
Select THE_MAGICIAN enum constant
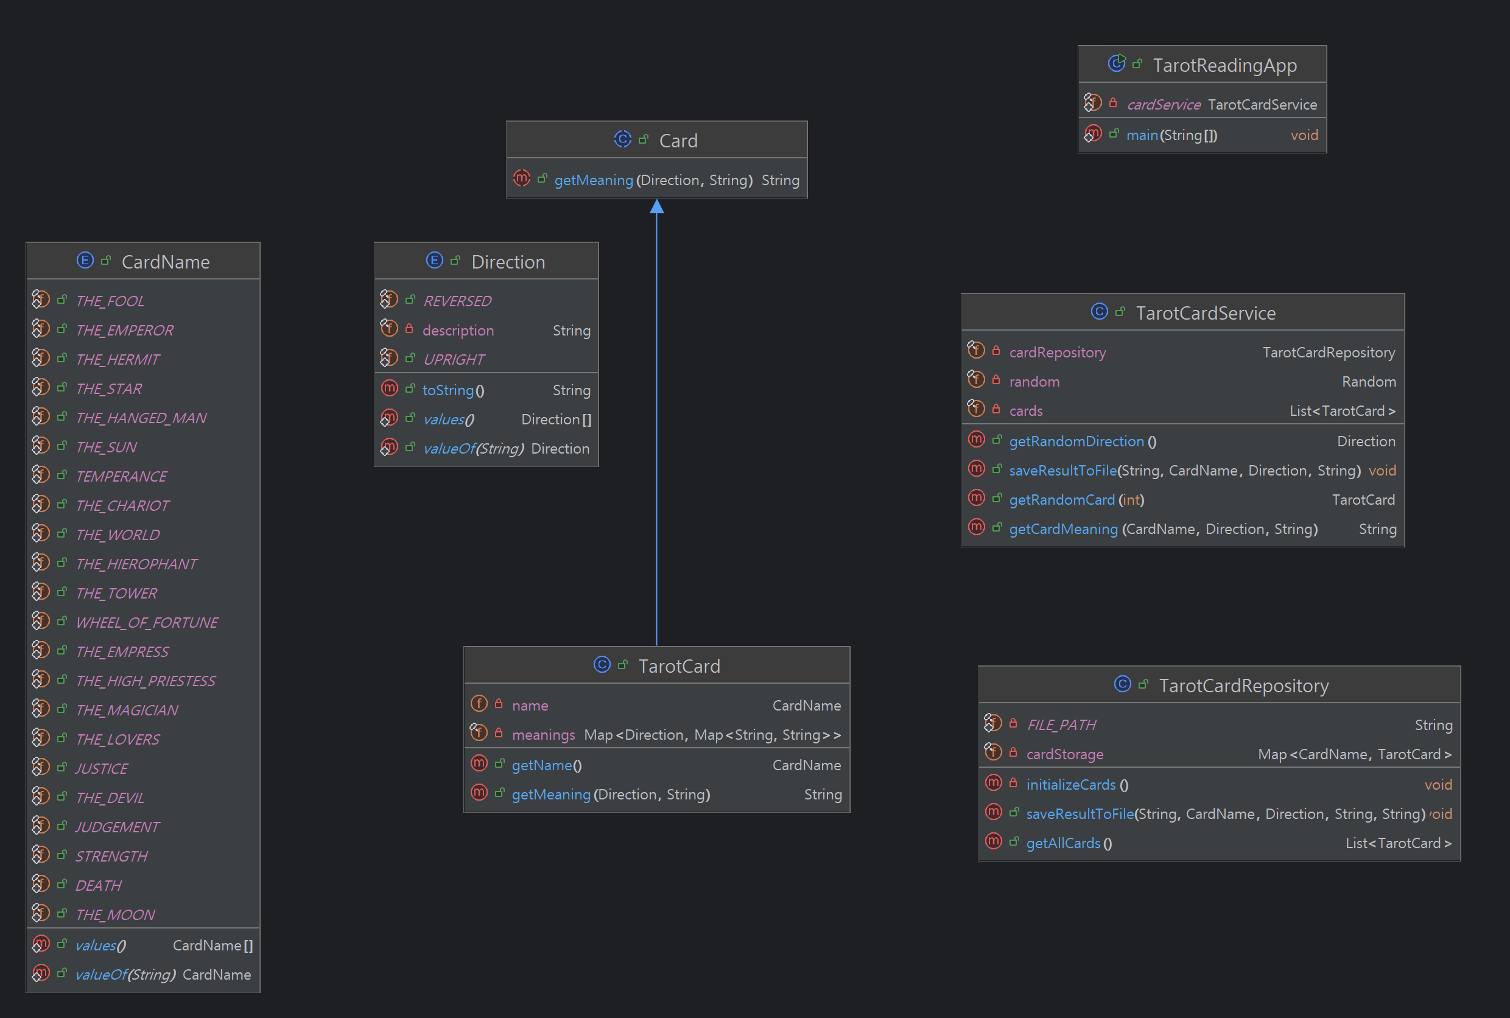click(127, 711)
